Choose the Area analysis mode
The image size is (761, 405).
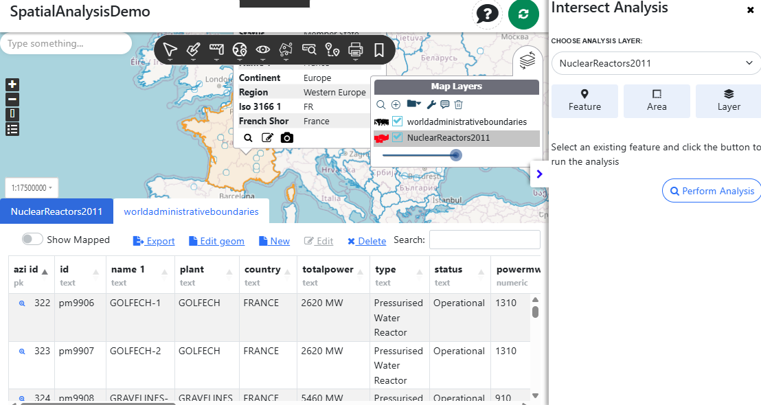[x=657, y=101]
